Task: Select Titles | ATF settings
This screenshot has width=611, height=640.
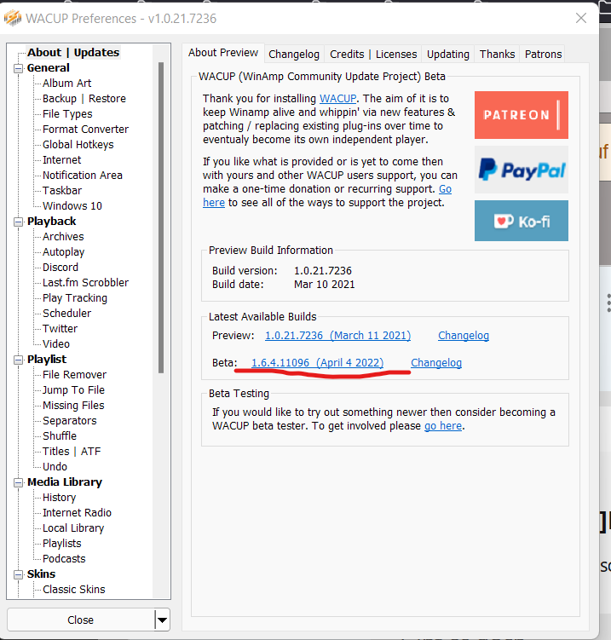Action: pos(72,452)
